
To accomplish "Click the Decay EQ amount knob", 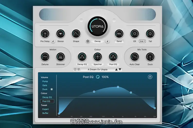I will 82,57.
